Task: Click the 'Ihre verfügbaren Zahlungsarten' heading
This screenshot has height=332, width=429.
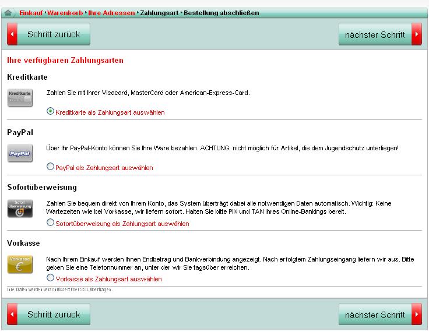Action: click(x=65, y=60)
